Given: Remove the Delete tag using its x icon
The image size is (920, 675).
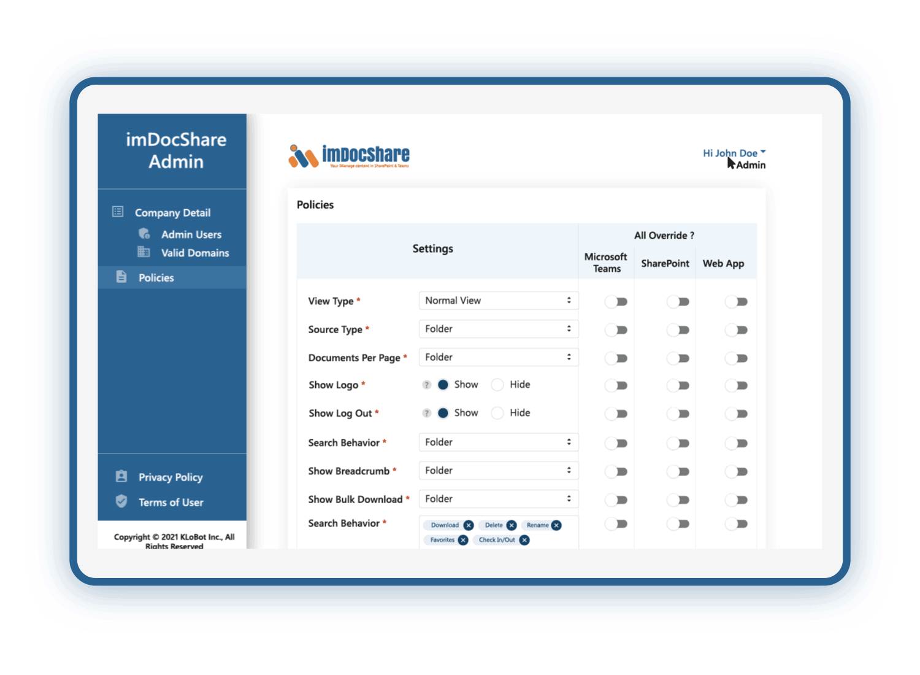Looking at the screenshot, I should (512, 525).
